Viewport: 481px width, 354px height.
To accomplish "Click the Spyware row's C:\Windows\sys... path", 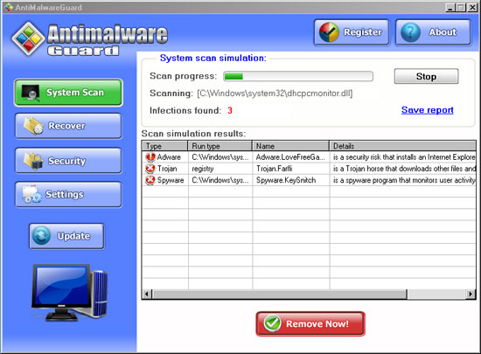I will (x=220, y=180).
